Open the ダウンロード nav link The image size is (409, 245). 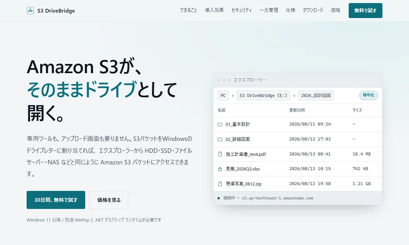pyautogui.click(x=313, y=10)
